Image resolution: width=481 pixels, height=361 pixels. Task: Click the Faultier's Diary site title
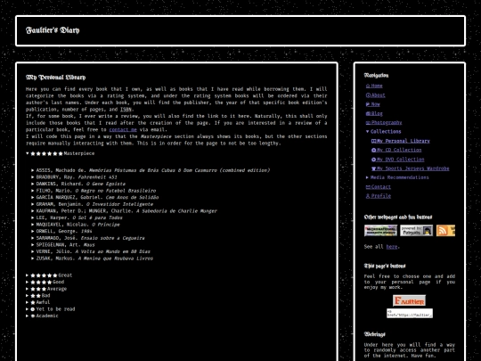53,30
